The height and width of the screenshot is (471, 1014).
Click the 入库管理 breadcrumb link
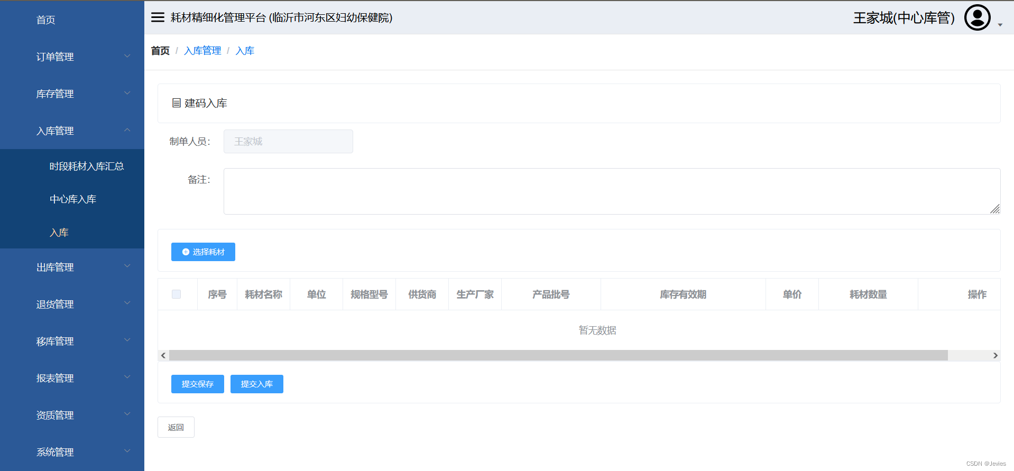(202, 51)
